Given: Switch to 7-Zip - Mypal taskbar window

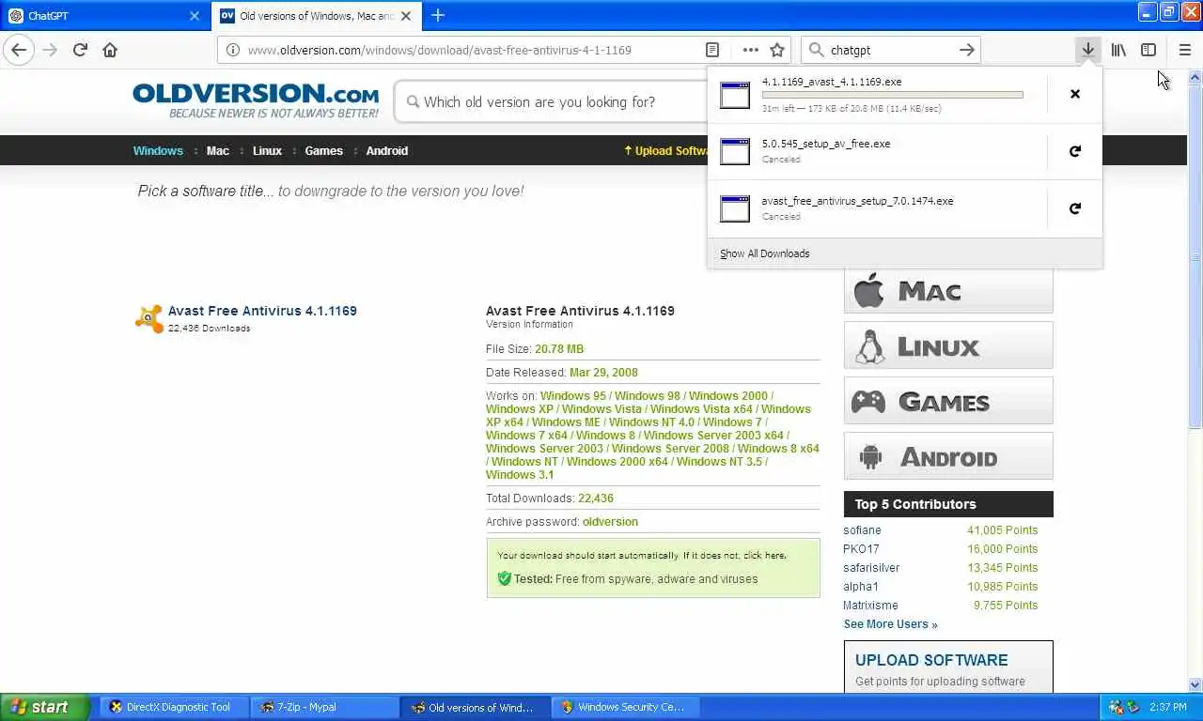Looking at the screenshot, I should pyautogui.click(x=327, y=707).
